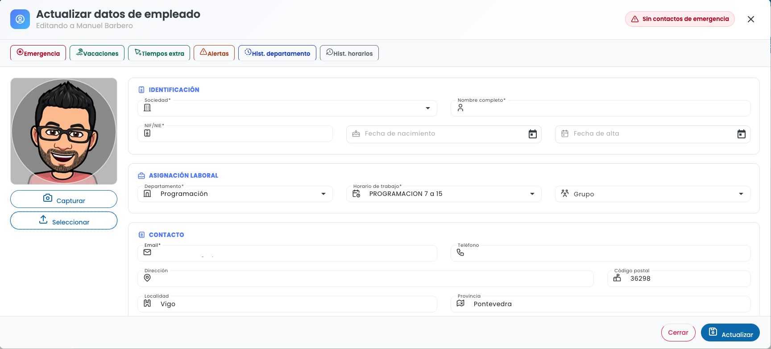
Task: Click the small calendar icon beside Fecha de alta
Action: [565, 134]
